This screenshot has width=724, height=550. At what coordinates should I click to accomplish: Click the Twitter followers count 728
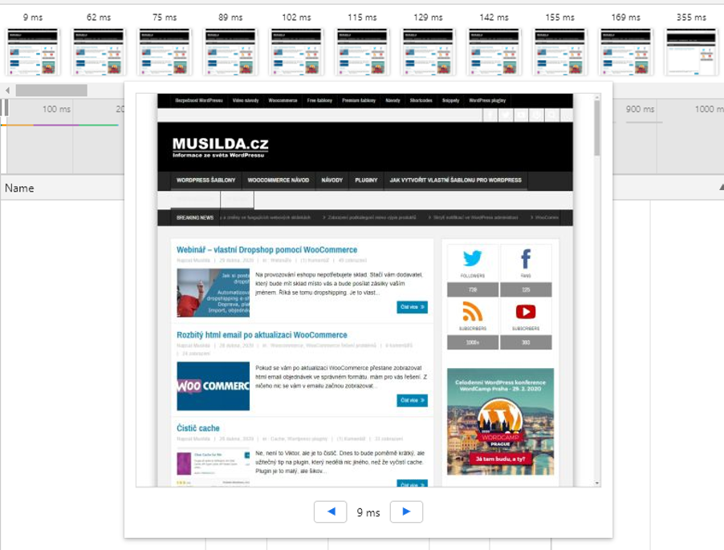[472, 290]
